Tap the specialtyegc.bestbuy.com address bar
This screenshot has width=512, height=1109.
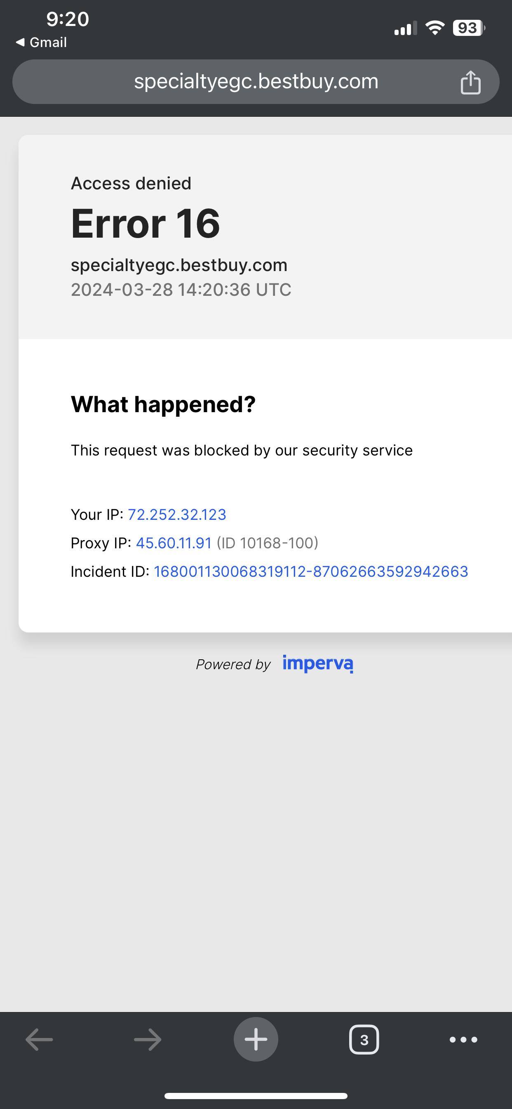click(x=256, y=82)
